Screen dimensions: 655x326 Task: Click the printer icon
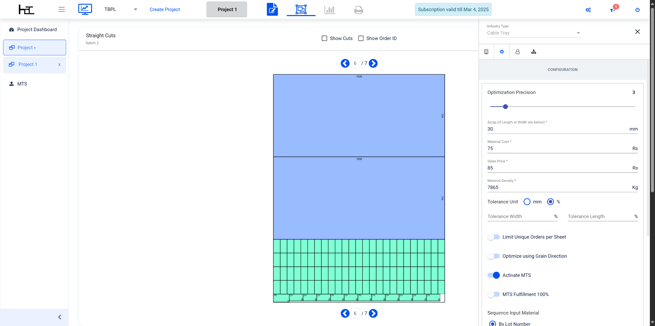click(358, 10)
